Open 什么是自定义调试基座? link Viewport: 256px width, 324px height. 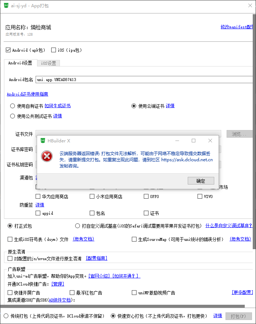229,226
